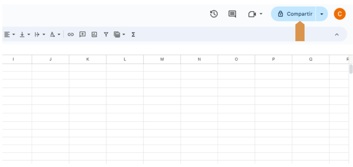Open the text rotation dropdown
The width and height of the screenshot is (353, 167).
point(55,35)
